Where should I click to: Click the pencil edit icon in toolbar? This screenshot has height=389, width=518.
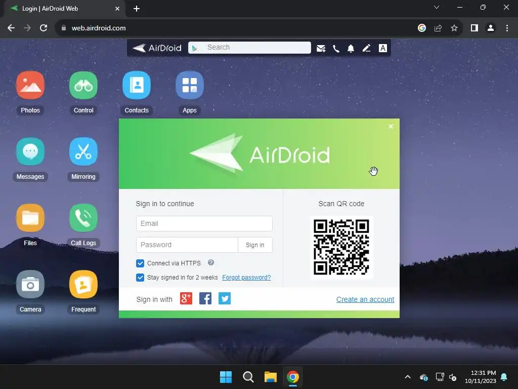tap(366, 48)
